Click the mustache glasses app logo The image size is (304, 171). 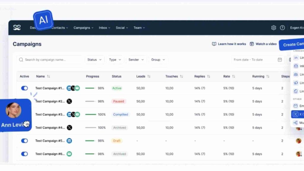(x=17, y=28)
